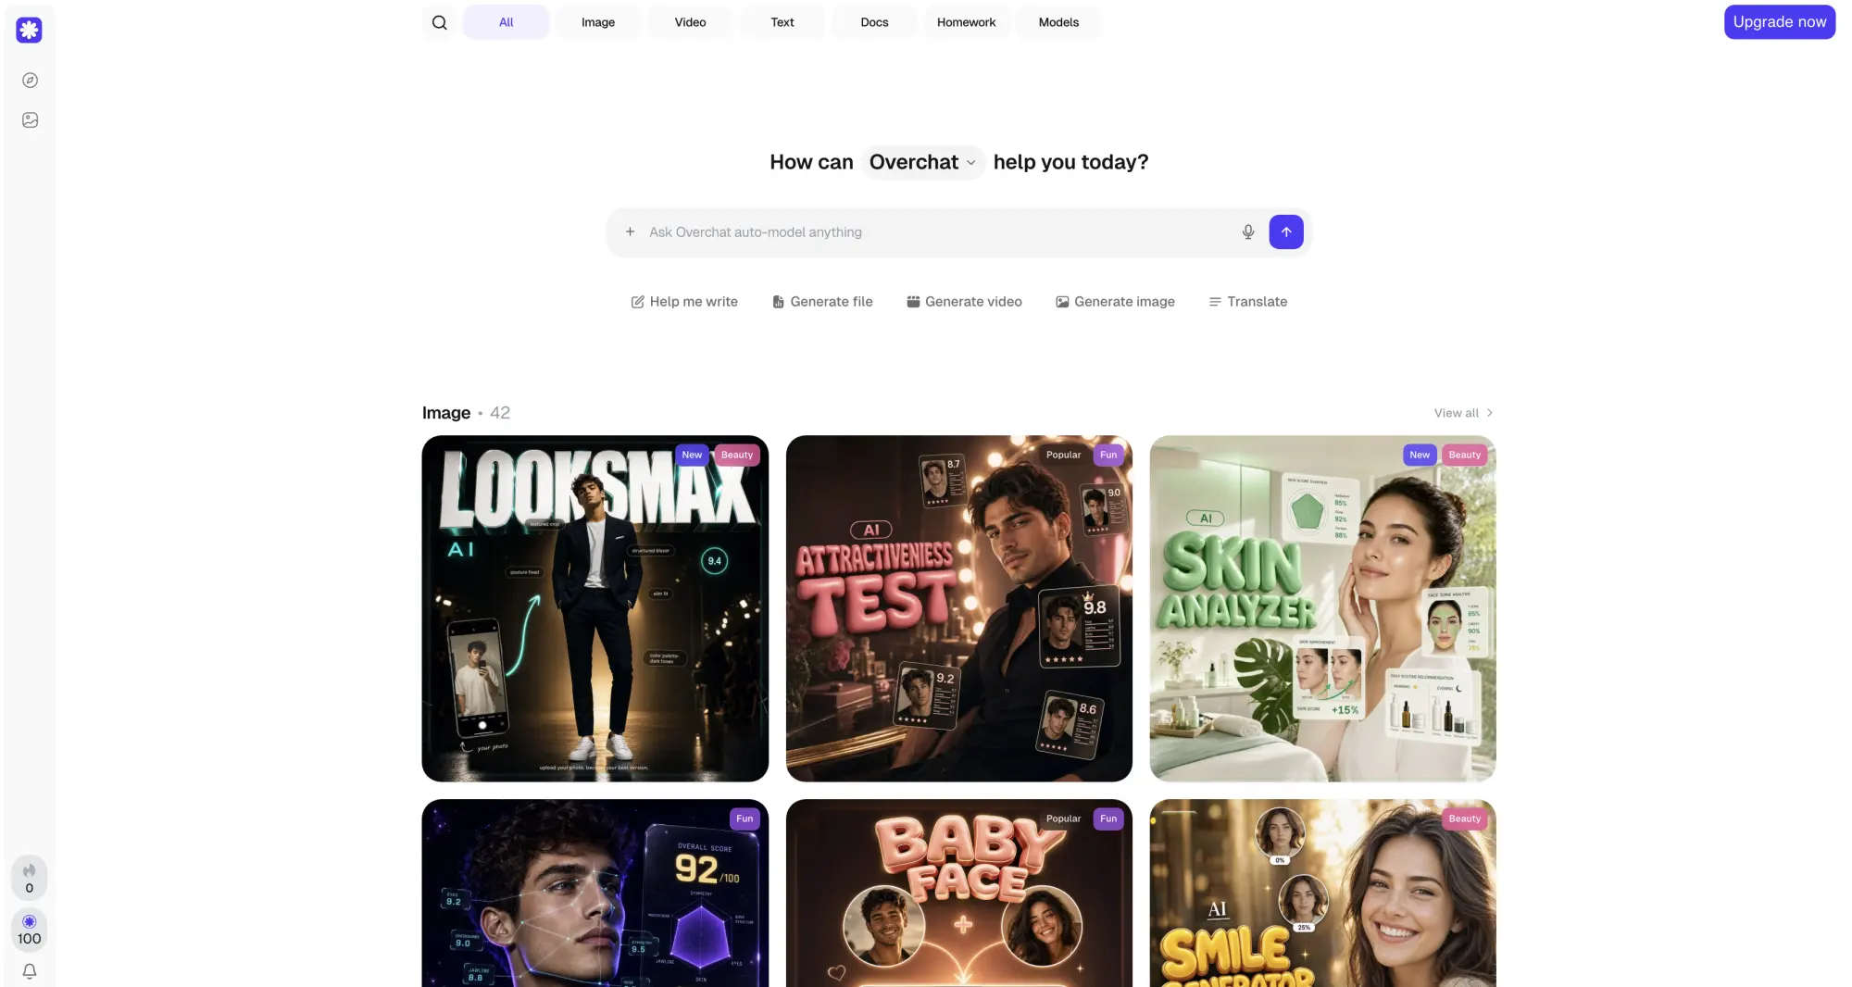Click the Upgrade now button

(1780, 22)
